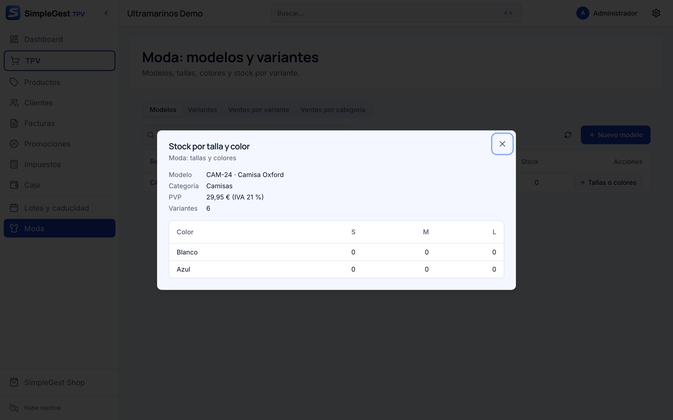Open the Productos menu label
The image size is (673, 420).
point(42,82)
